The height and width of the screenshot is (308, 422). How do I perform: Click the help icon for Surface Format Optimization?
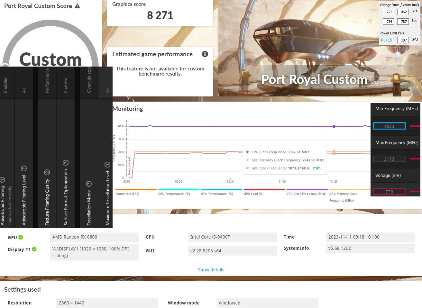(66, 163)
